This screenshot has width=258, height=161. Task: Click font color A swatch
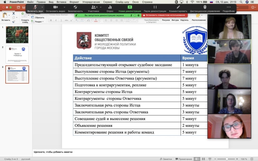(x=96, y=20)
